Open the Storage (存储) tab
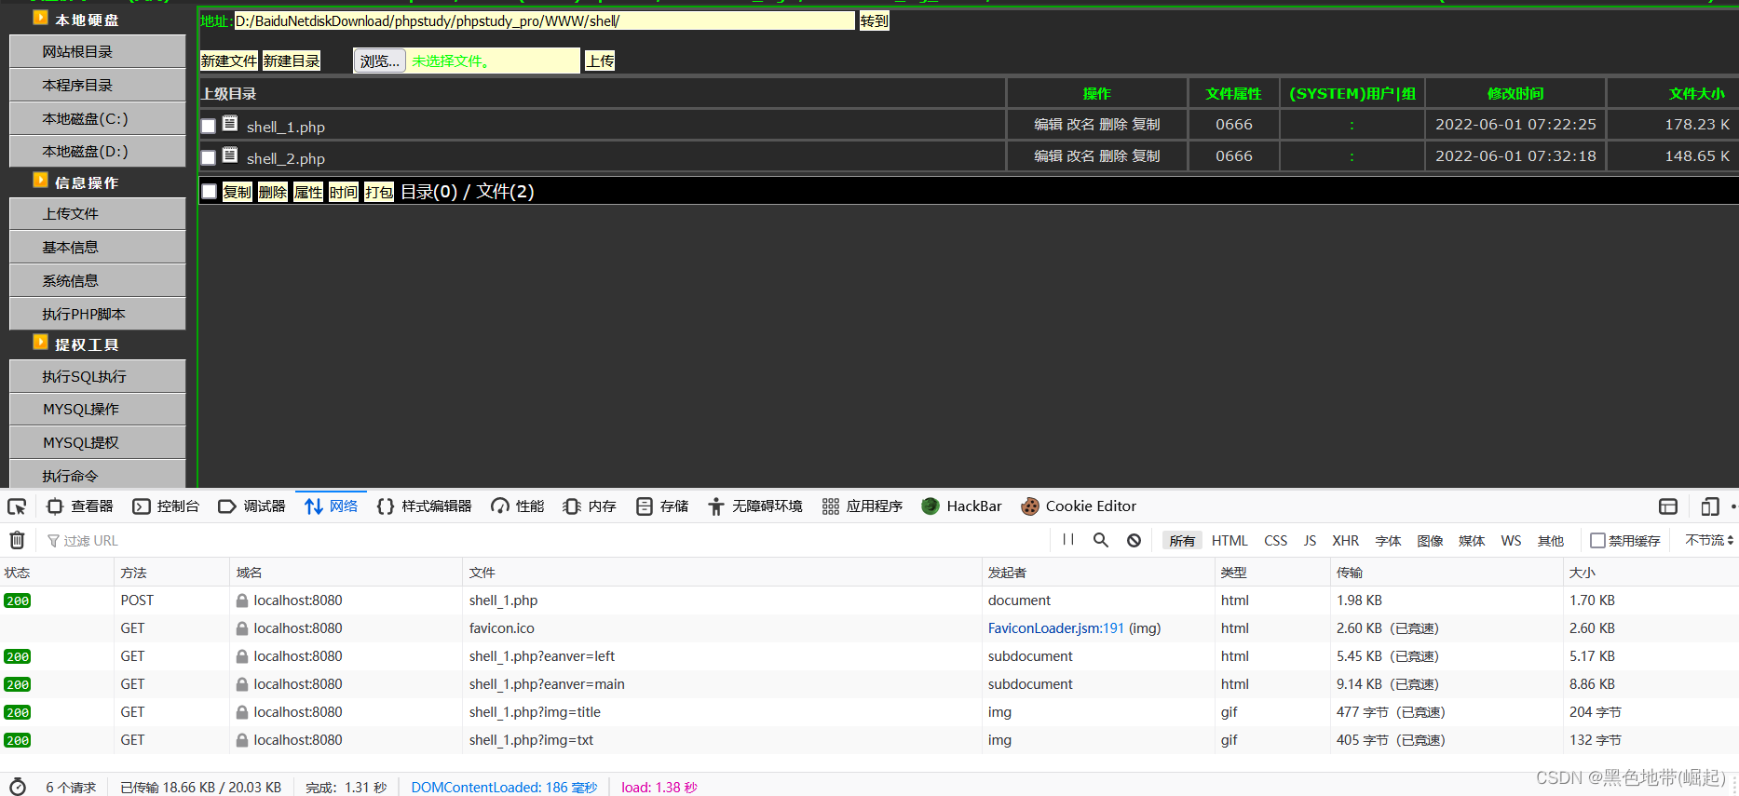The height and width of the screenshot is (796, 1739). click(x=662, y=506)
